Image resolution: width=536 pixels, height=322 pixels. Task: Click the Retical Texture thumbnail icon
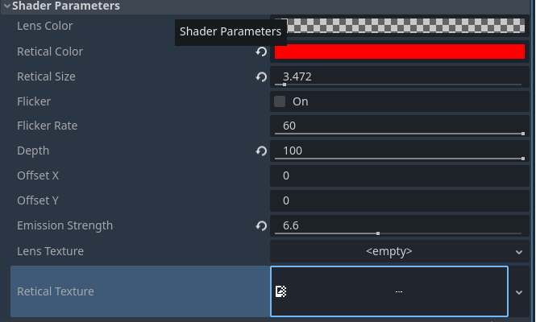coord(281,291)
